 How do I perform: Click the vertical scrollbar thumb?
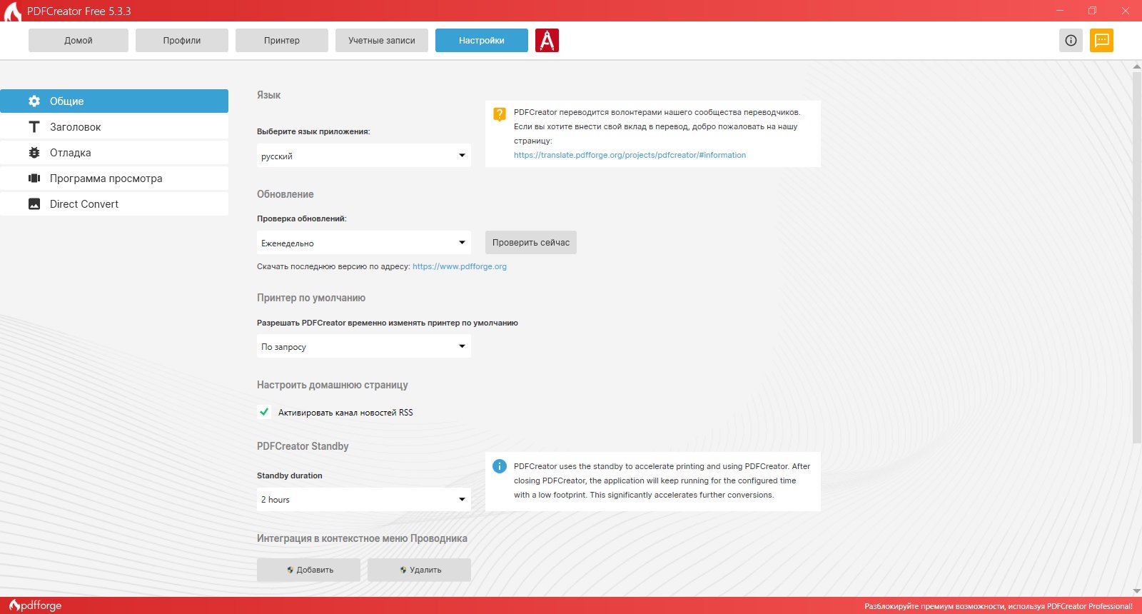(1137, 257)
